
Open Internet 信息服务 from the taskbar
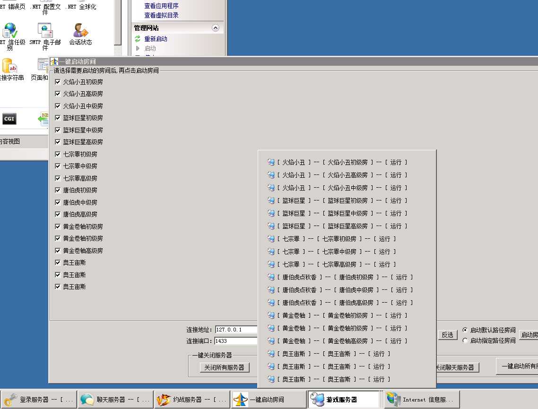point(421,400)
